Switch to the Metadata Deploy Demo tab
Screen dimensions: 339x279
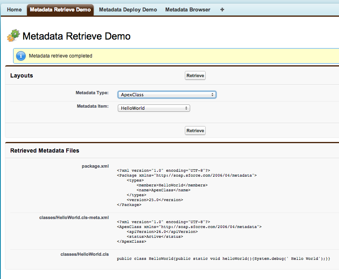(128, 9)
